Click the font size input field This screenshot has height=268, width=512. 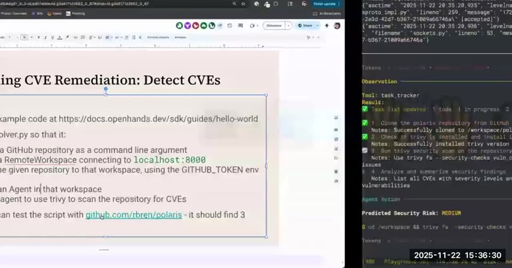[x=24, y=37]
